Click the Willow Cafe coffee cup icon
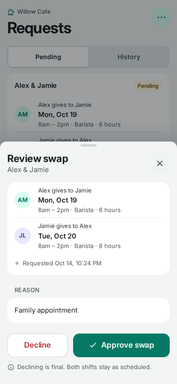 pyautogui.click(x=11, y=12)
